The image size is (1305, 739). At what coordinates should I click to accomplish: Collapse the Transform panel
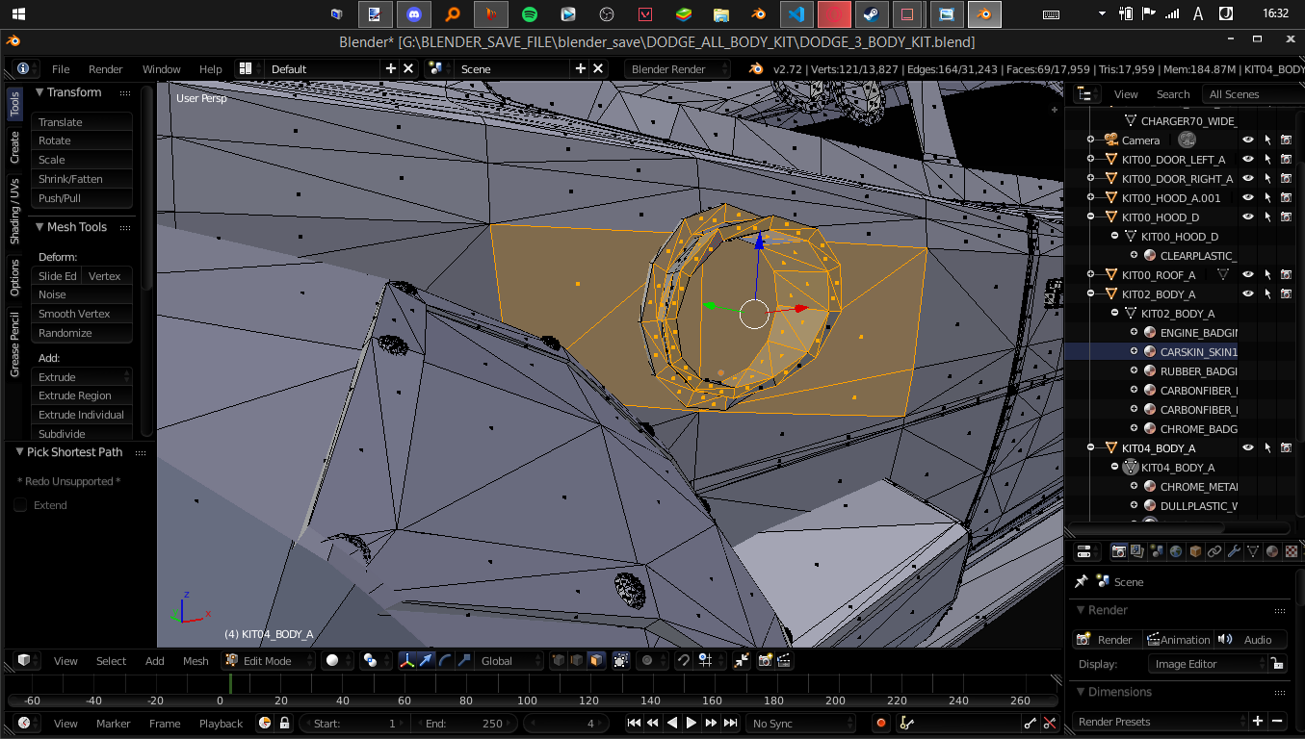point(40,92)
